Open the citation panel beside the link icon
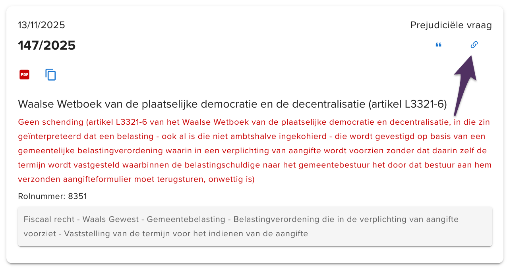509x270 pixels. (x=438, y=44)
